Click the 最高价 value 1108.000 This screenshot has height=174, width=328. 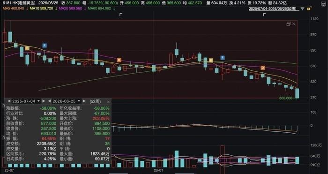pos(101,129)
